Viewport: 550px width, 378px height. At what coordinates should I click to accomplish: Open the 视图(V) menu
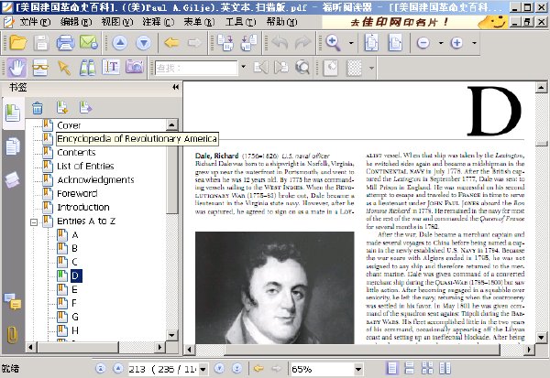[116, 22]
